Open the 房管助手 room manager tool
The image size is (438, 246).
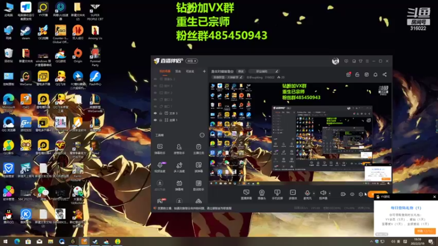179,149
